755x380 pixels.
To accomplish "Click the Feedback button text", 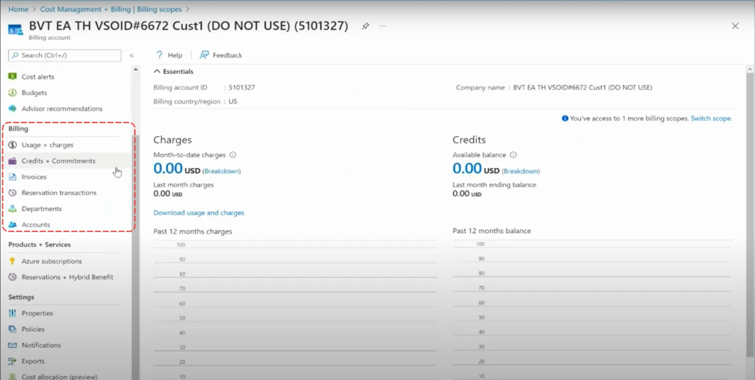I will [227, 55].
